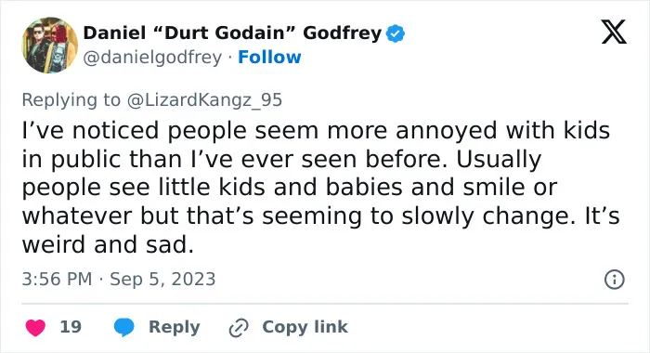Open the @LizardKangz_95 mention

(204, 100)
